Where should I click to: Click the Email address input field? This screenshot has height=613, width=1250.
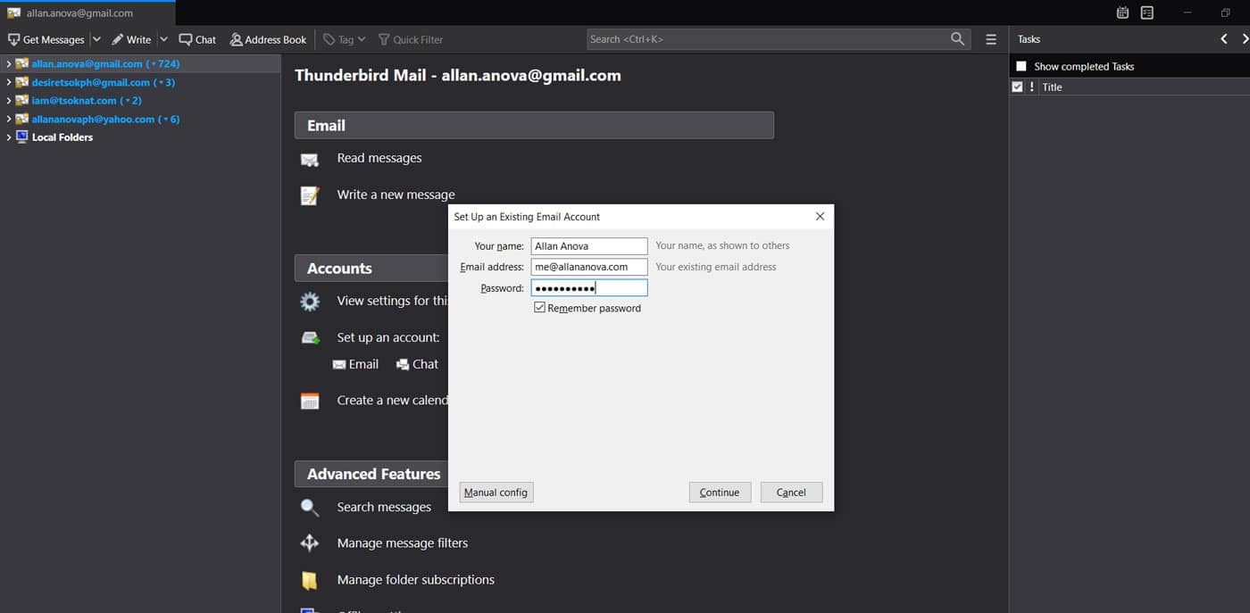coord(589,267)
